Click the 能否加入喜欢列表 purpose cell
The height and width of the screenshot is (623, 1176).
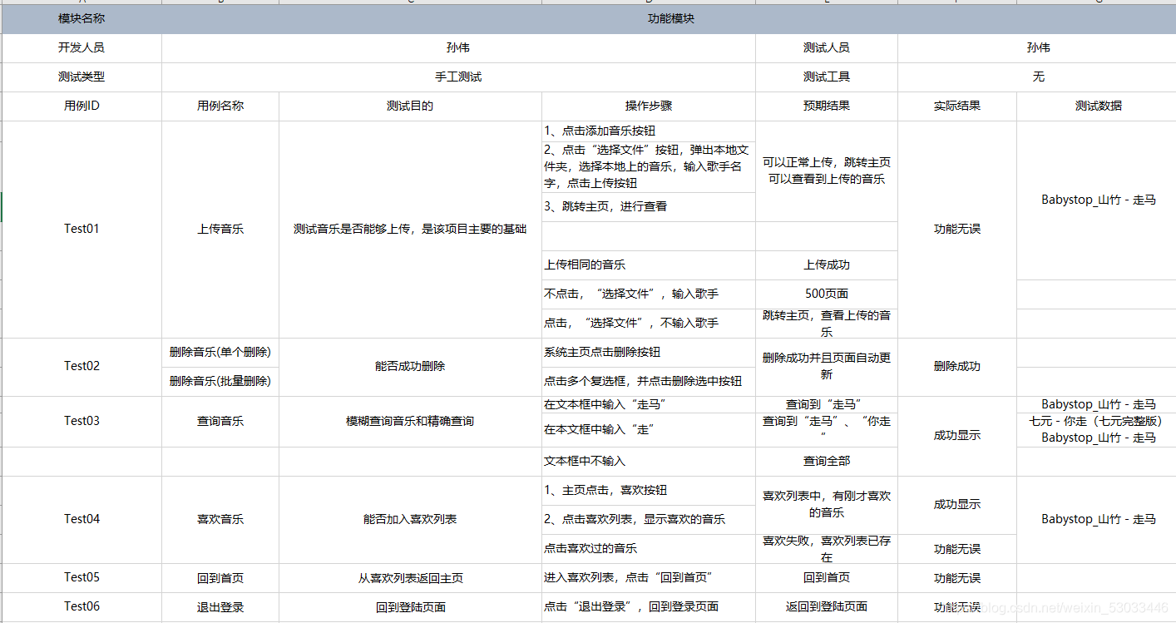pyautogui.click(x=410, y=520)
